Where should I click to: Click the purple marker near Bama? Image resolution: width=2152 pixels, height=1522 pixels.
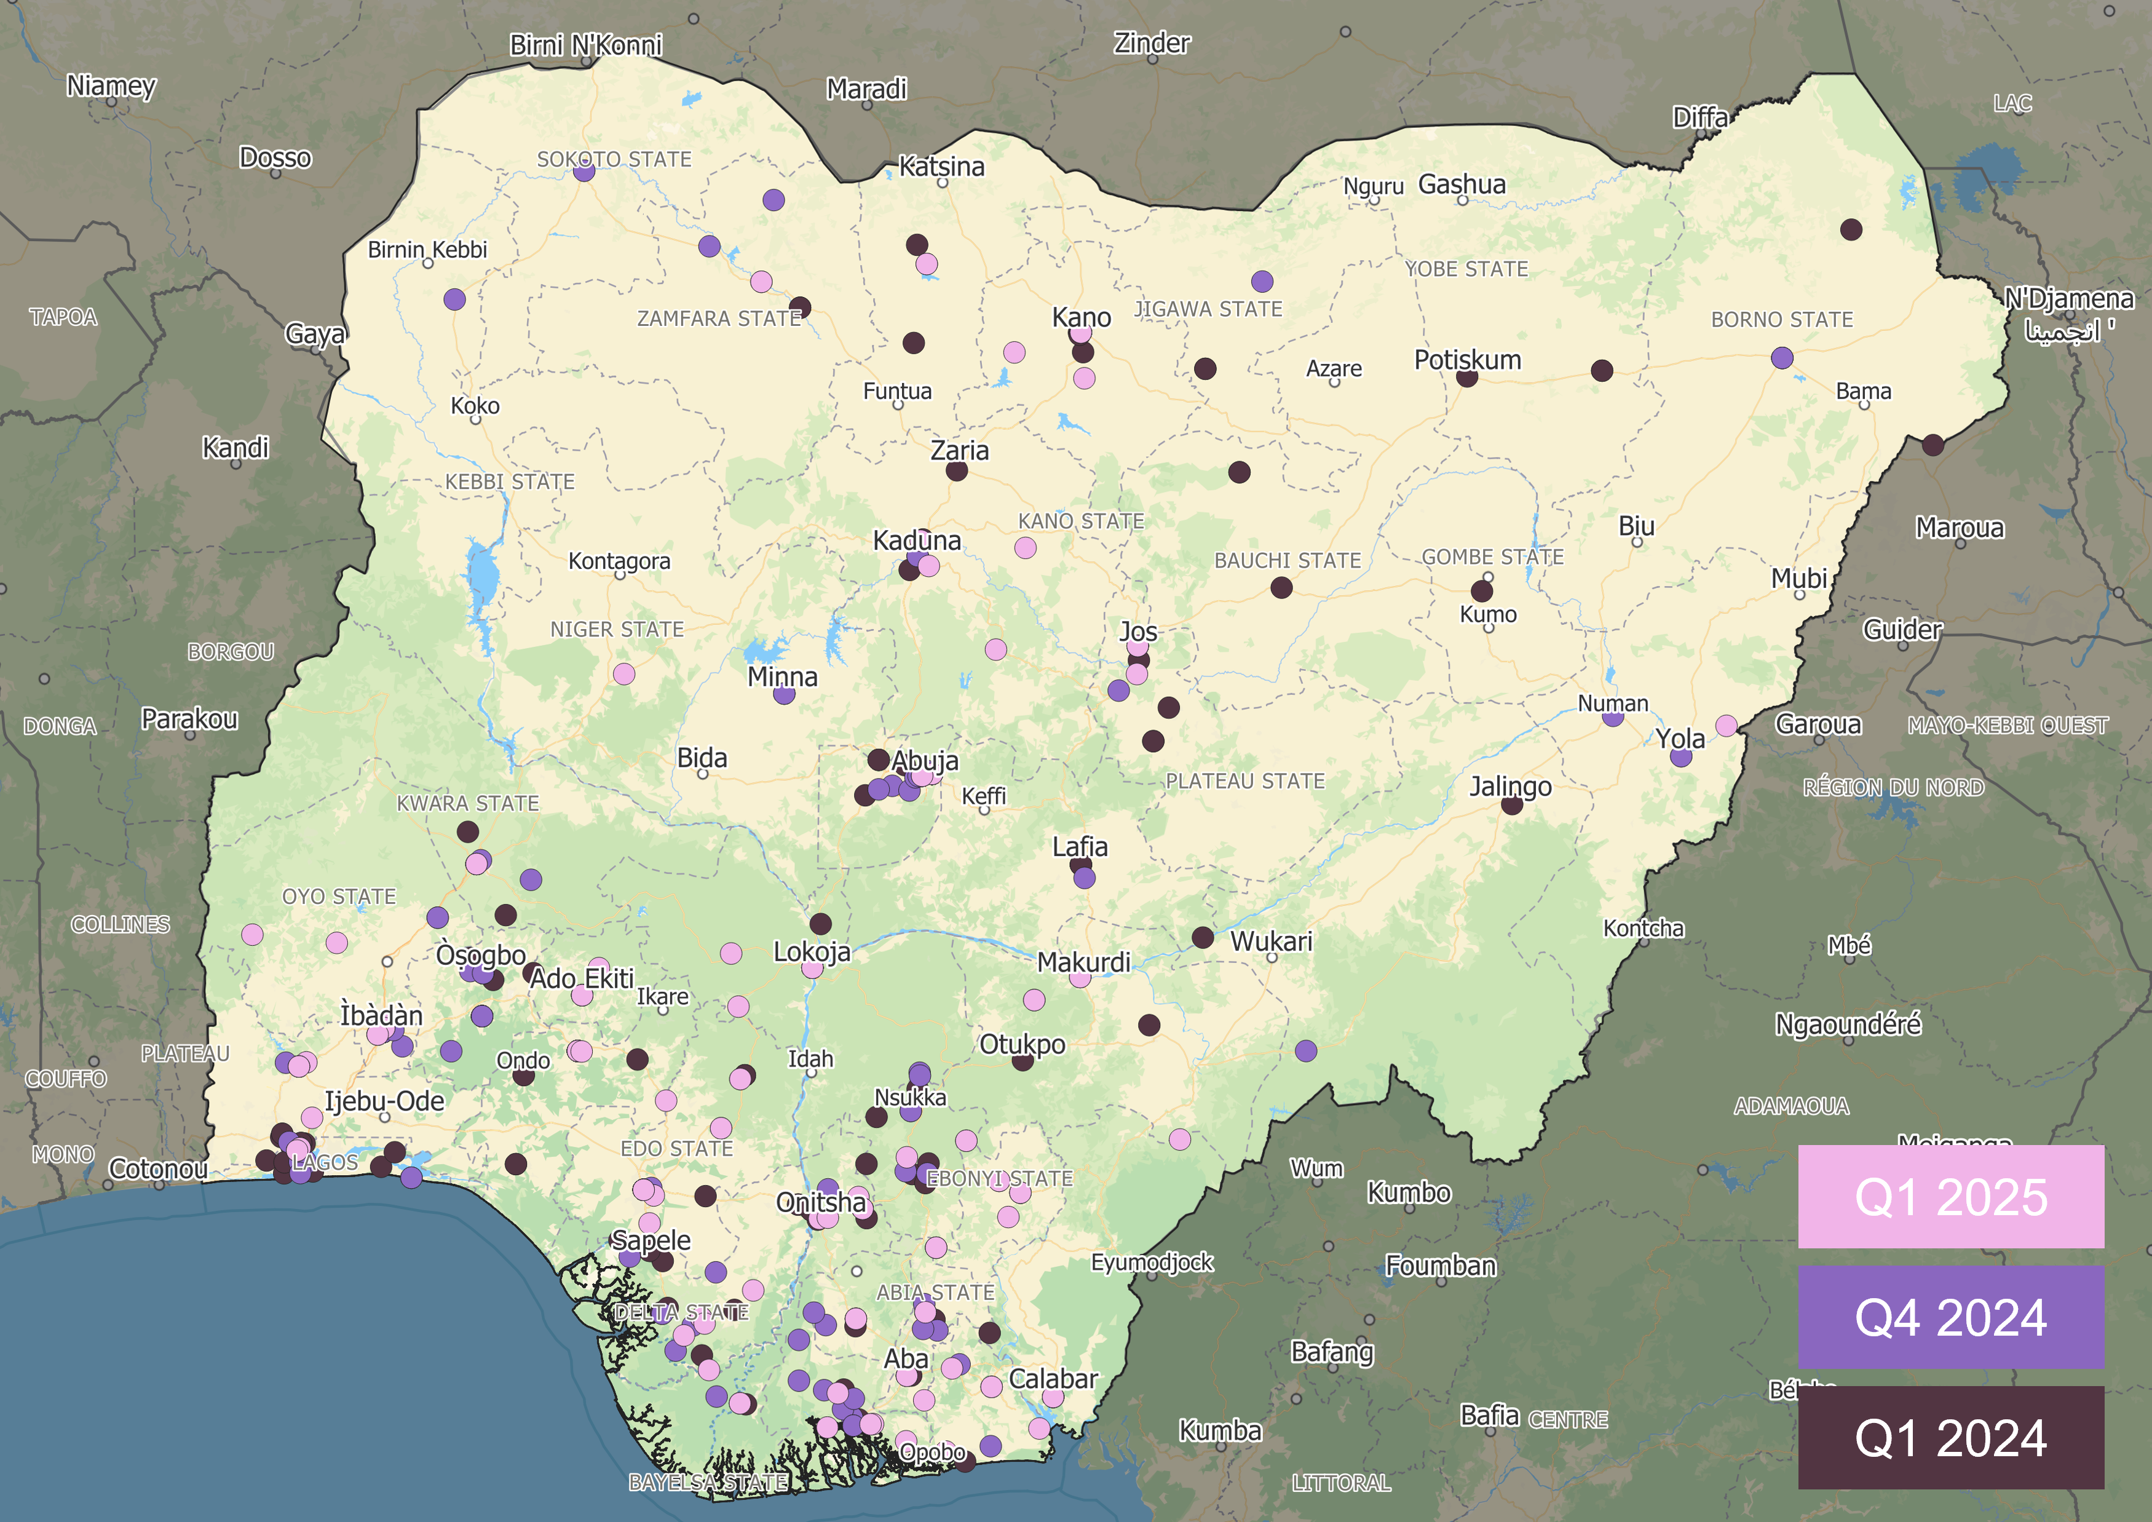point(1782,358)
